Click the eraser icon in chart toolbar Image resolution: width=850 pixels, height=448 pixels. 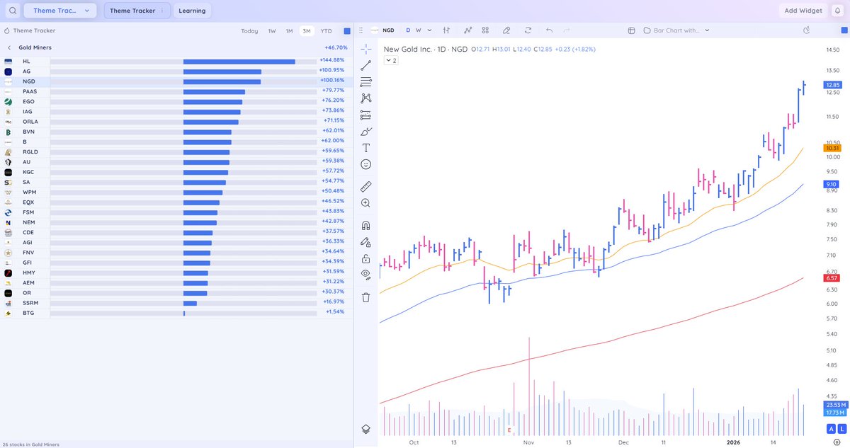pyautogui.click(x=506, y=30)
